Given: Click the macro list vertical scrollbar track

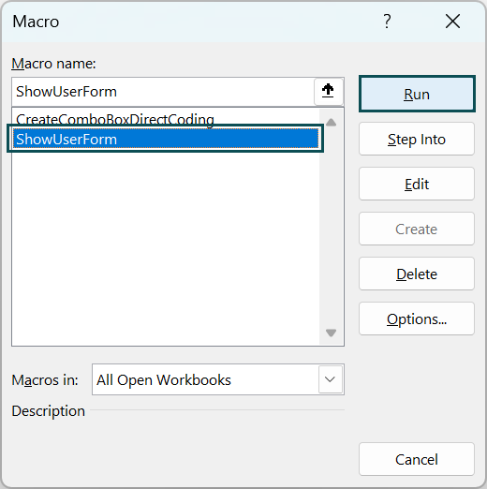Looking at the screenshot, I should pyautogui.click(x=331, y=228).
